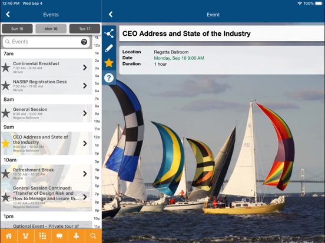Tap the green date Monday, Sep 16 9:00 AM
The width and height of the screenshot is (325, 243).
pyautogui.click(x=179, y=58)
